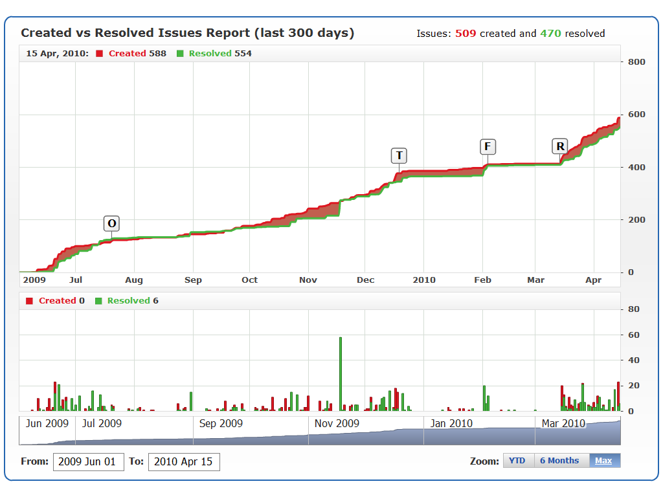Open the R event marker flag
Screen dimensions: 663x497
pos(560,146)
